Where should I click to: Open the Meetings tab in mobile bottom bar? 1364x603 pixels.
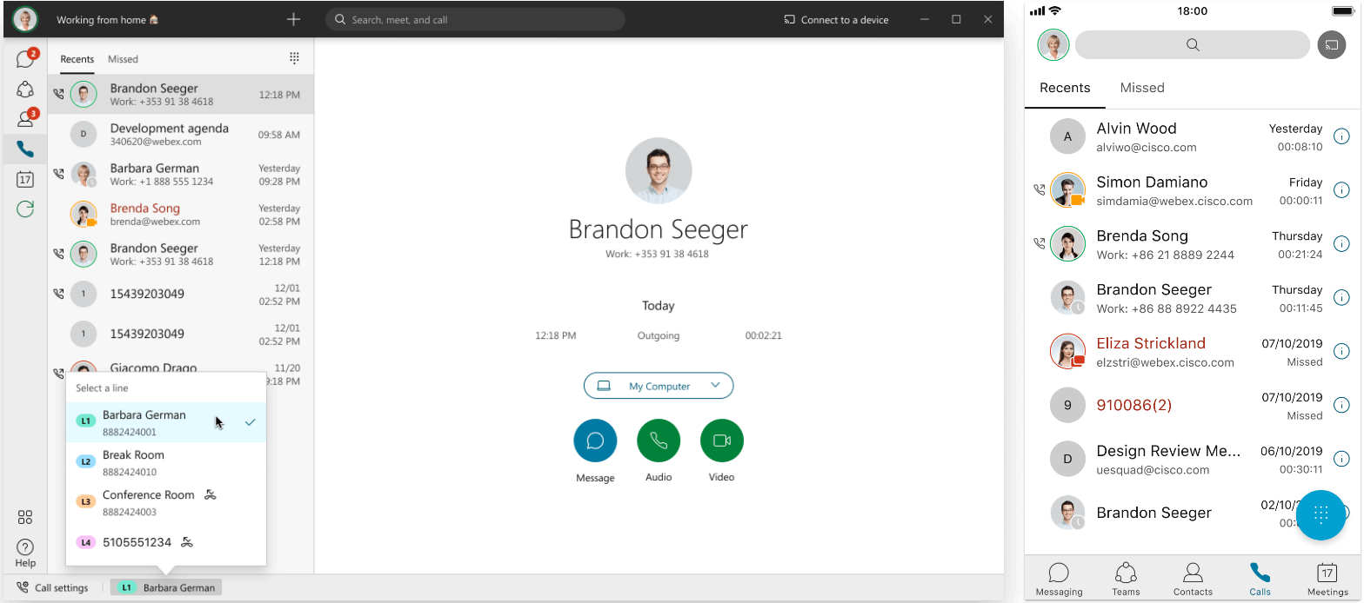(x=1327, y=580)
